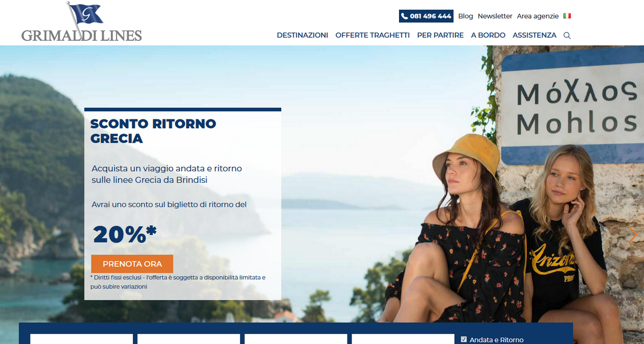This screenshot has width=644, height=344.
Task: Click the Grimaldi Lines flag logo
Action: (x=81, y=21)
